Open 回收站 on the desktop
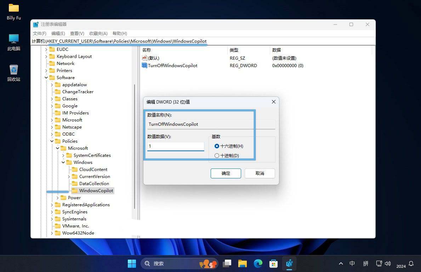The width and height of the screenshot is (421, 272). tap(13, 69)
